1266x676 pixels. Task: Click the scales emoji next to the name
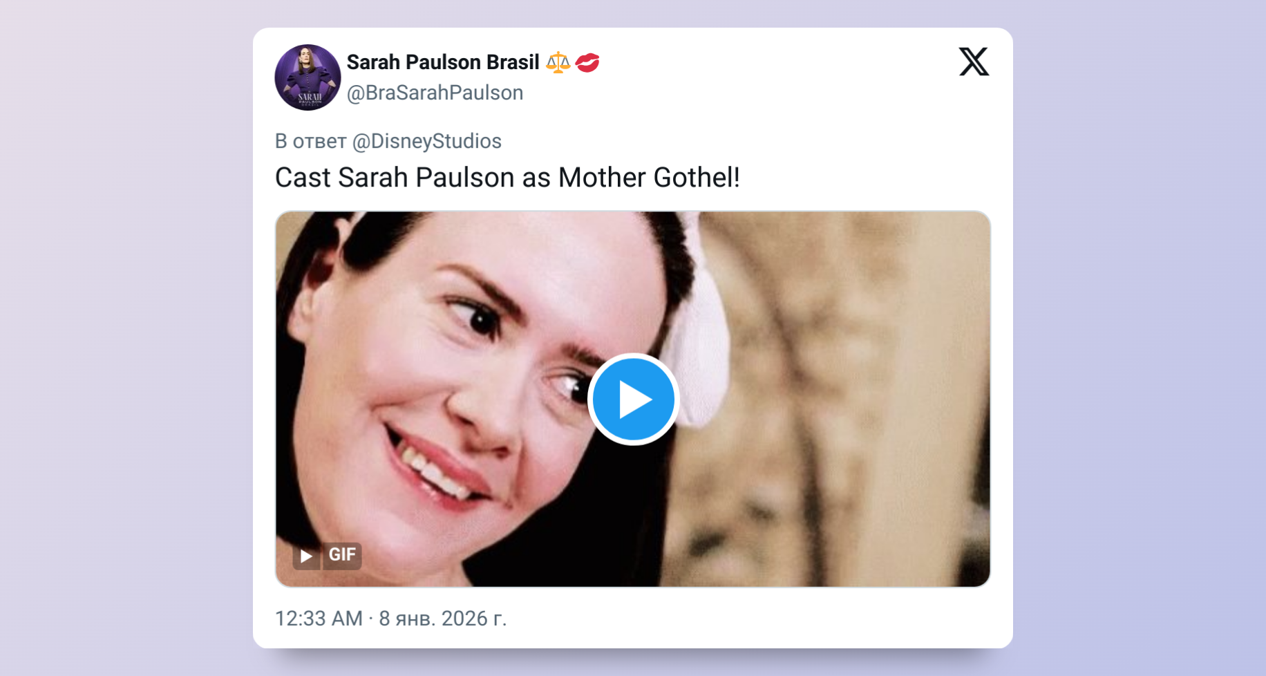[x=558, y=63]
